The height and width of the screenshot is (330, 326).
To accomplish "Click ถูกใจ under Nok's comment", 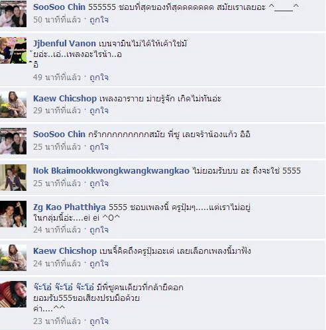I will pyautogui.click(x=99, y=184).
